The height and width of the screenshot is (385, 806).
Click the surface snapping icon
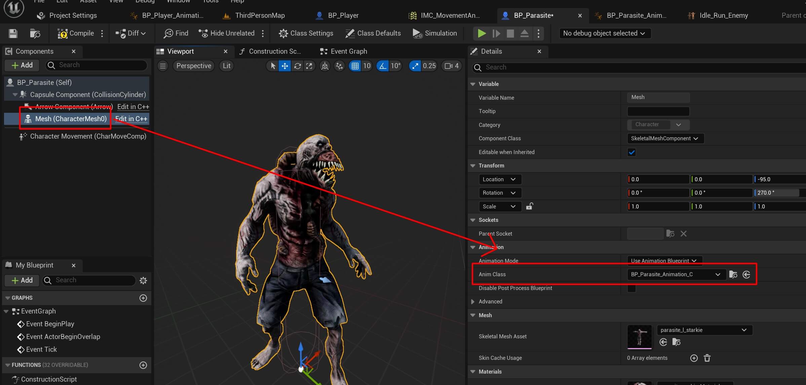tap(339, 66)
